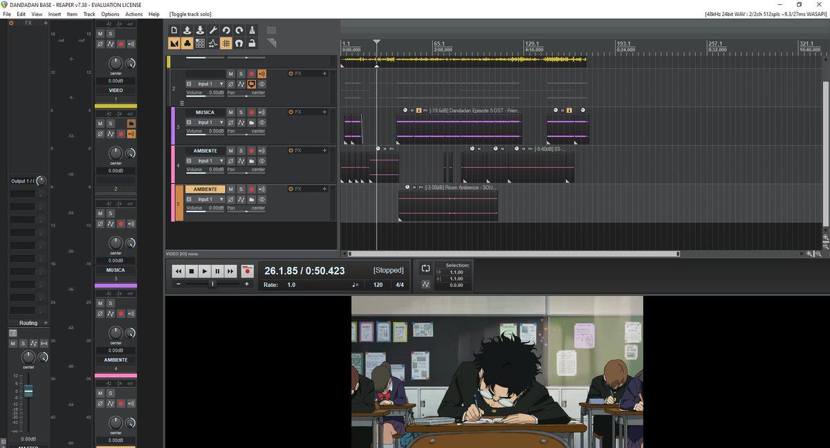Screen dimensions: 830x448
Task: Click Play in the transport bar
Action: coord(205,271)
